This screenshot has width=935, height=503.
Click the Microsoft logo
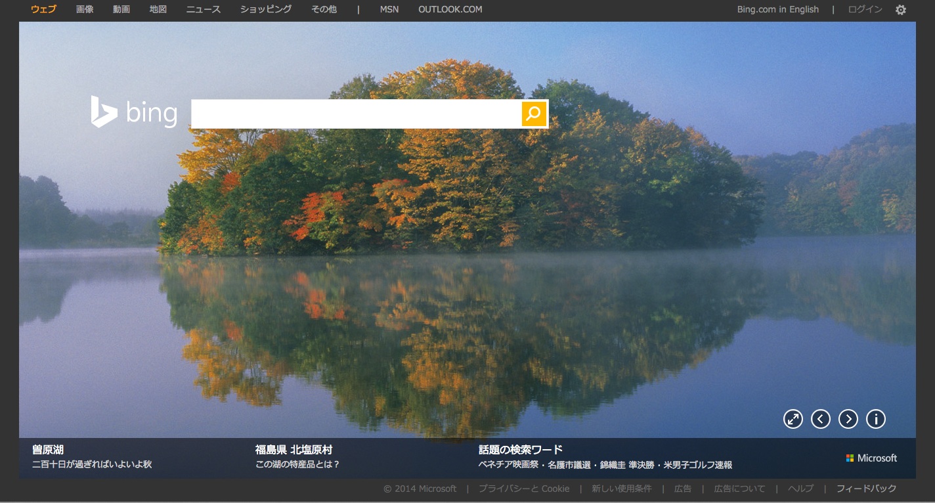click(871, 458)
